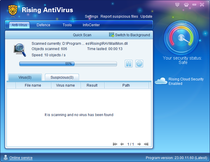Click the scanning monitor magnifier icon

[x=20, y=50]
